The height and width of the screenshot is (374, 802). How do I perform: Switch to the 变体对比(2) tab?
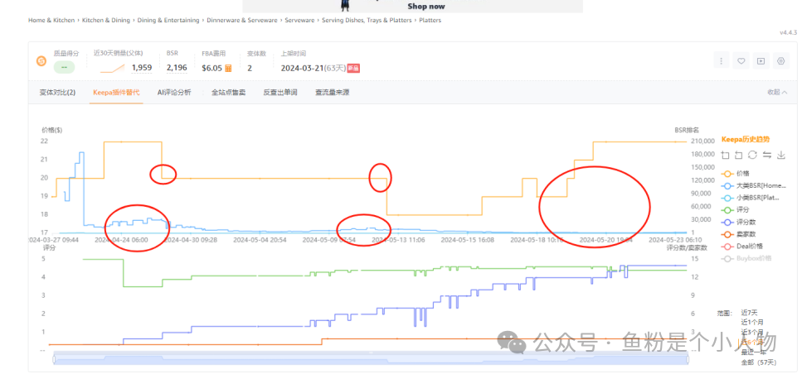(58, 93)
